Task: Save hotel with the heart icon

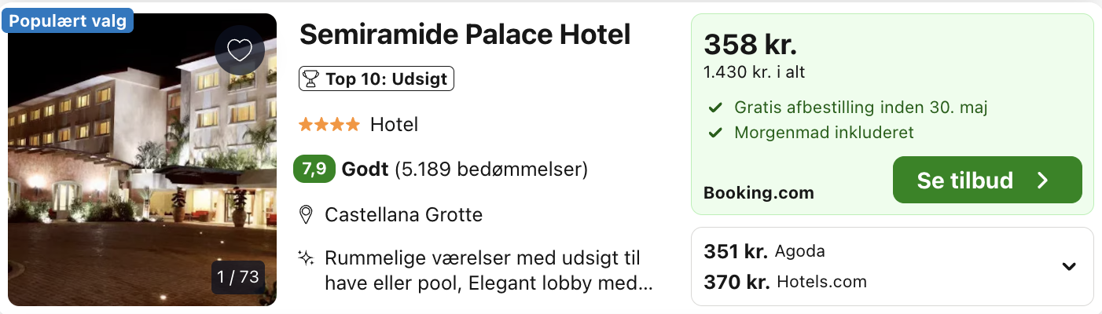Action: coord(239,50)
